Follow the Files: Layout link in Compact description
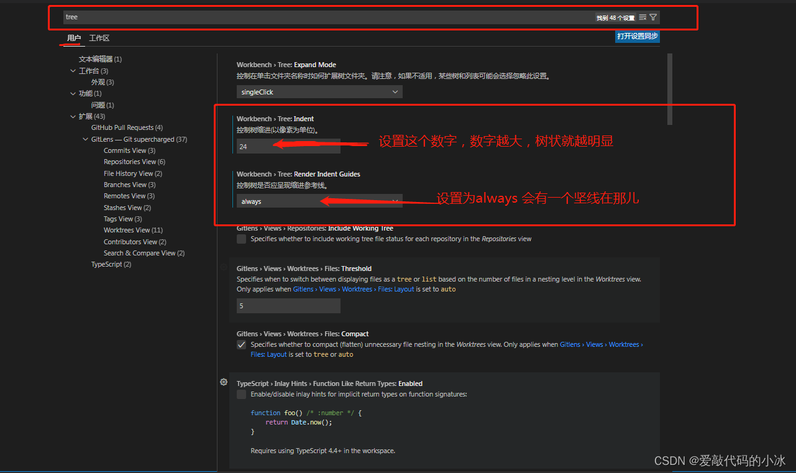Screen dimensions: 796x473 [269, 354]
